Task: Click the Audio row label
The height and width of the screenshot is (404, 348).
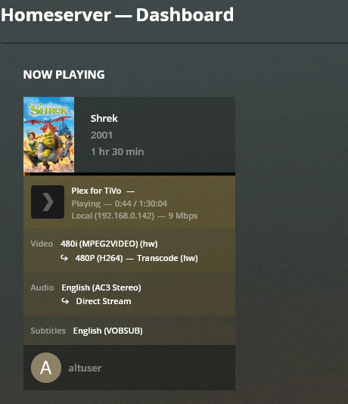Action: click(x=42, y=287)
